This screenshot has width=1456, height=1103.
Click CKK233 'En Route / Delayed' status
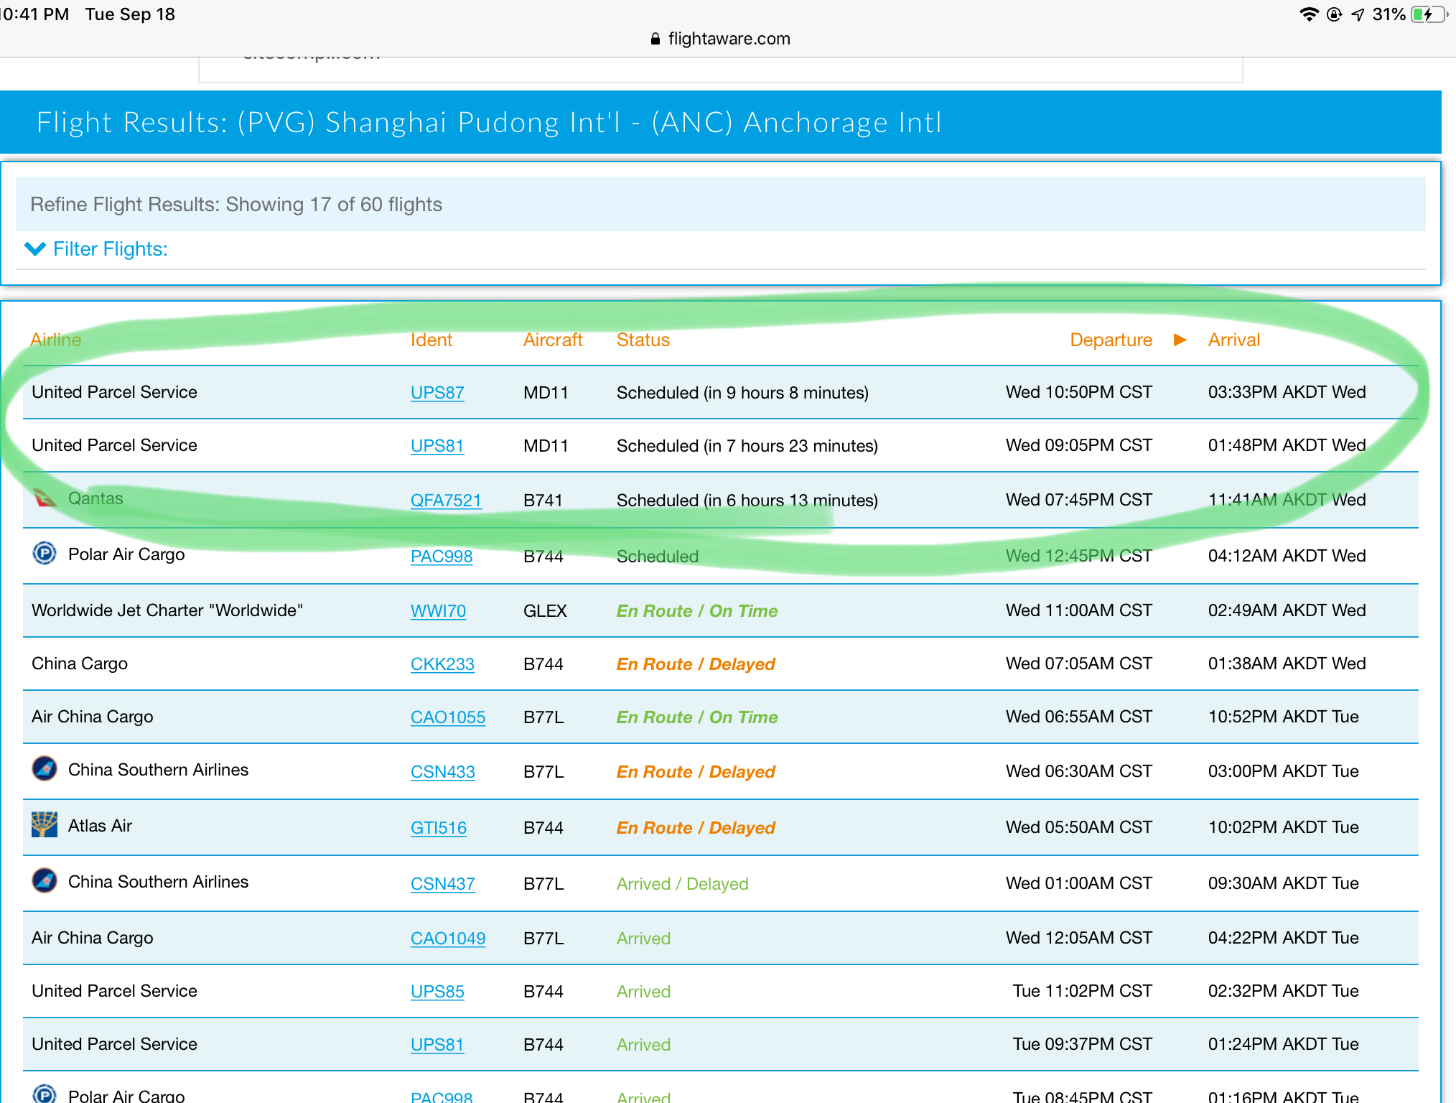[696, 664]
